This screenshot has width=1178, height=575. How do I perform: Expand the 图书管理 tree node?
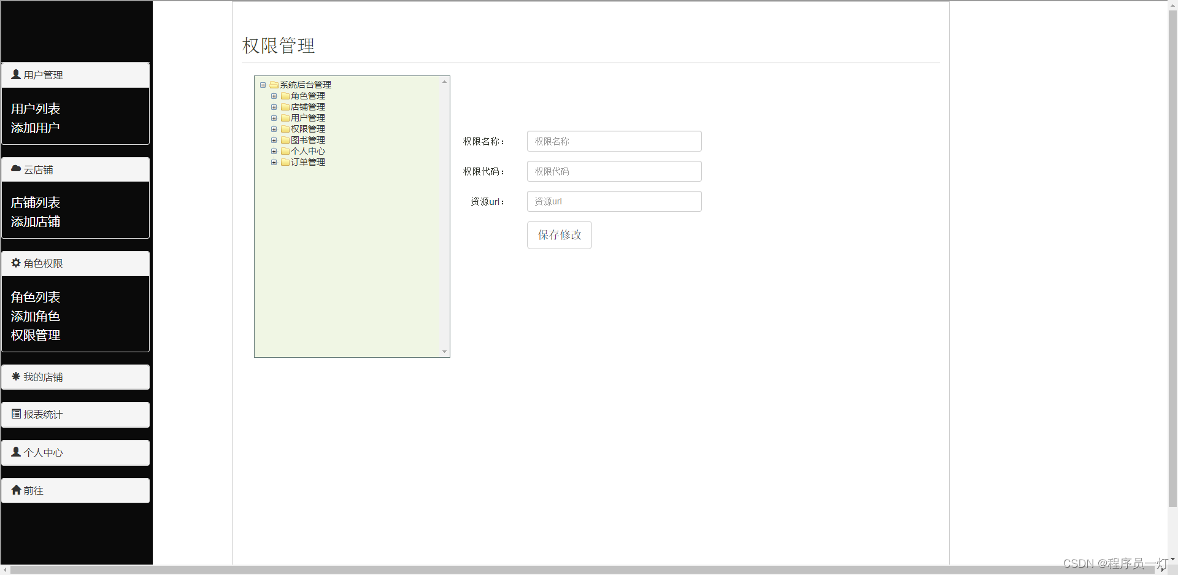click(274, 141)
